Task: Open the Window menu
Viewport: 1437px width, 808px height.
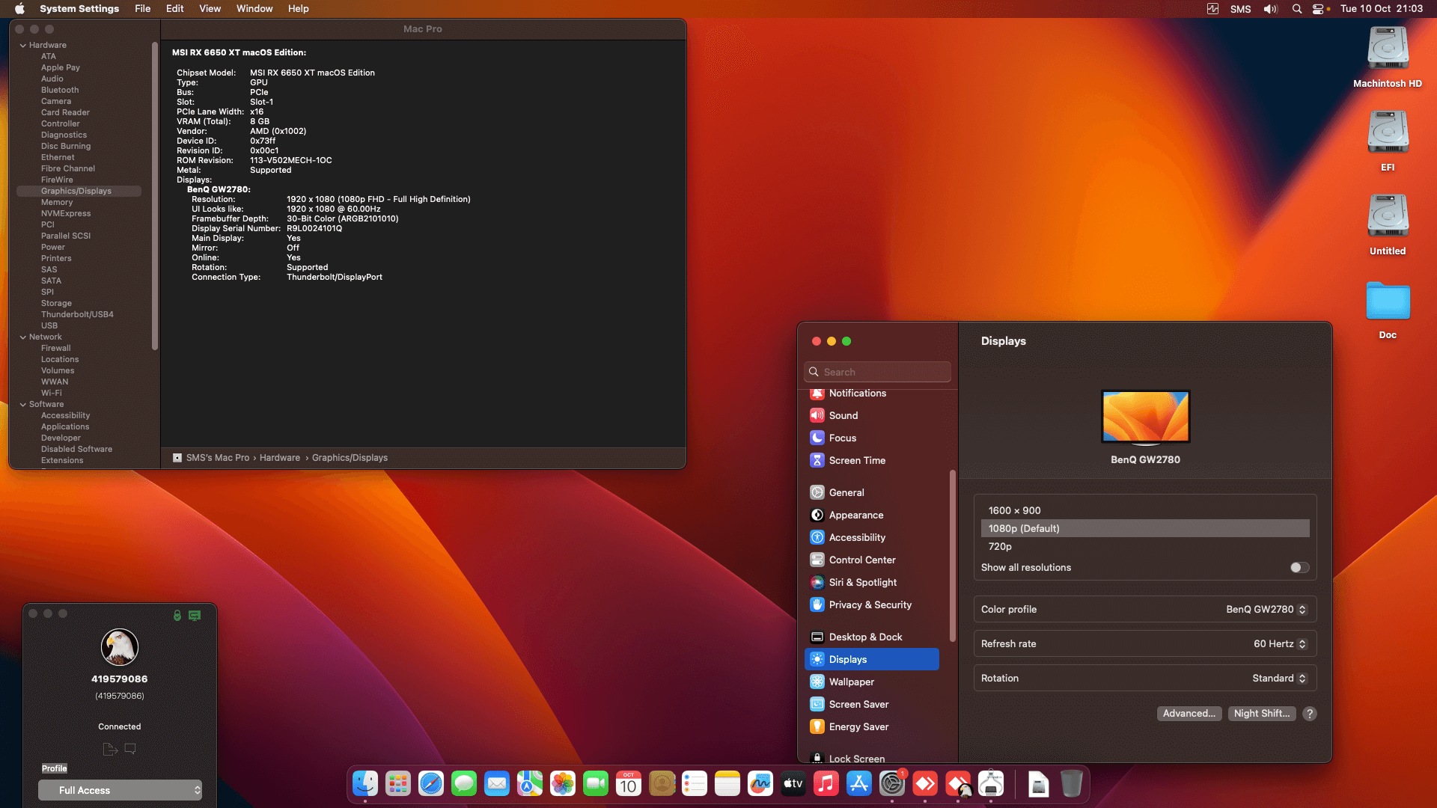Action: click(x=254, y=8)
